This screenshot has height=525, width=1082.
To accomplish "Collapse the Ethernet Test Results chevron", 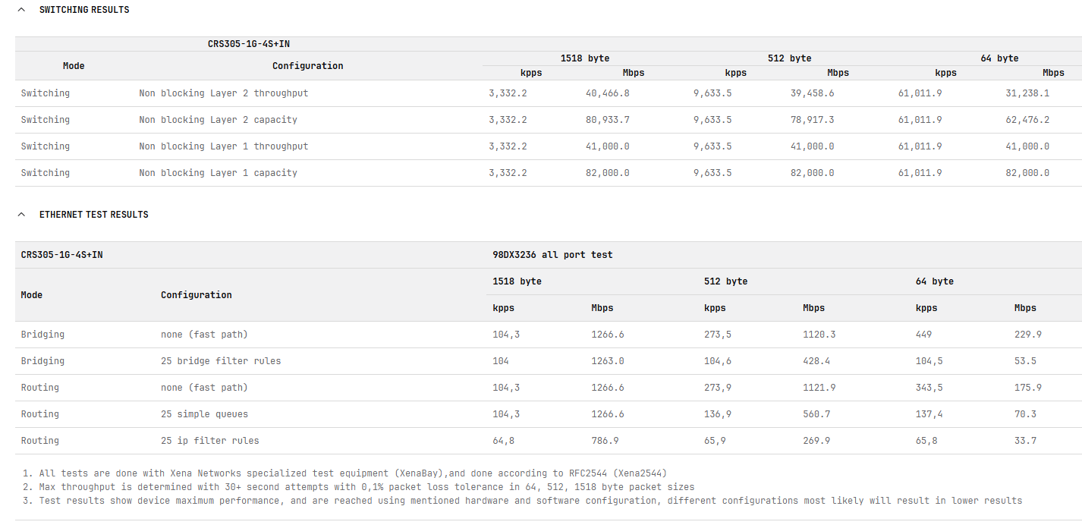I will (21, 215).
